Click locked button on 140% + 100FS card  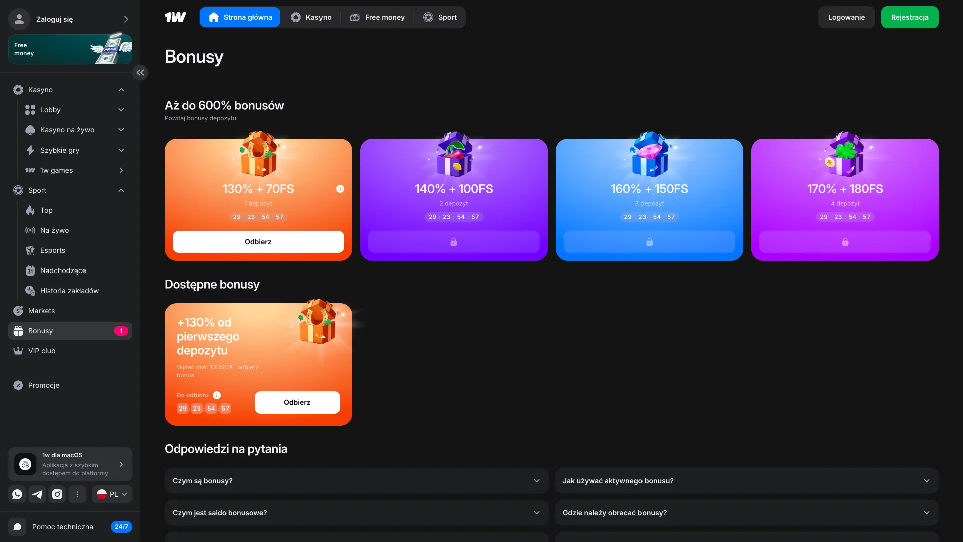click(453, 242)
